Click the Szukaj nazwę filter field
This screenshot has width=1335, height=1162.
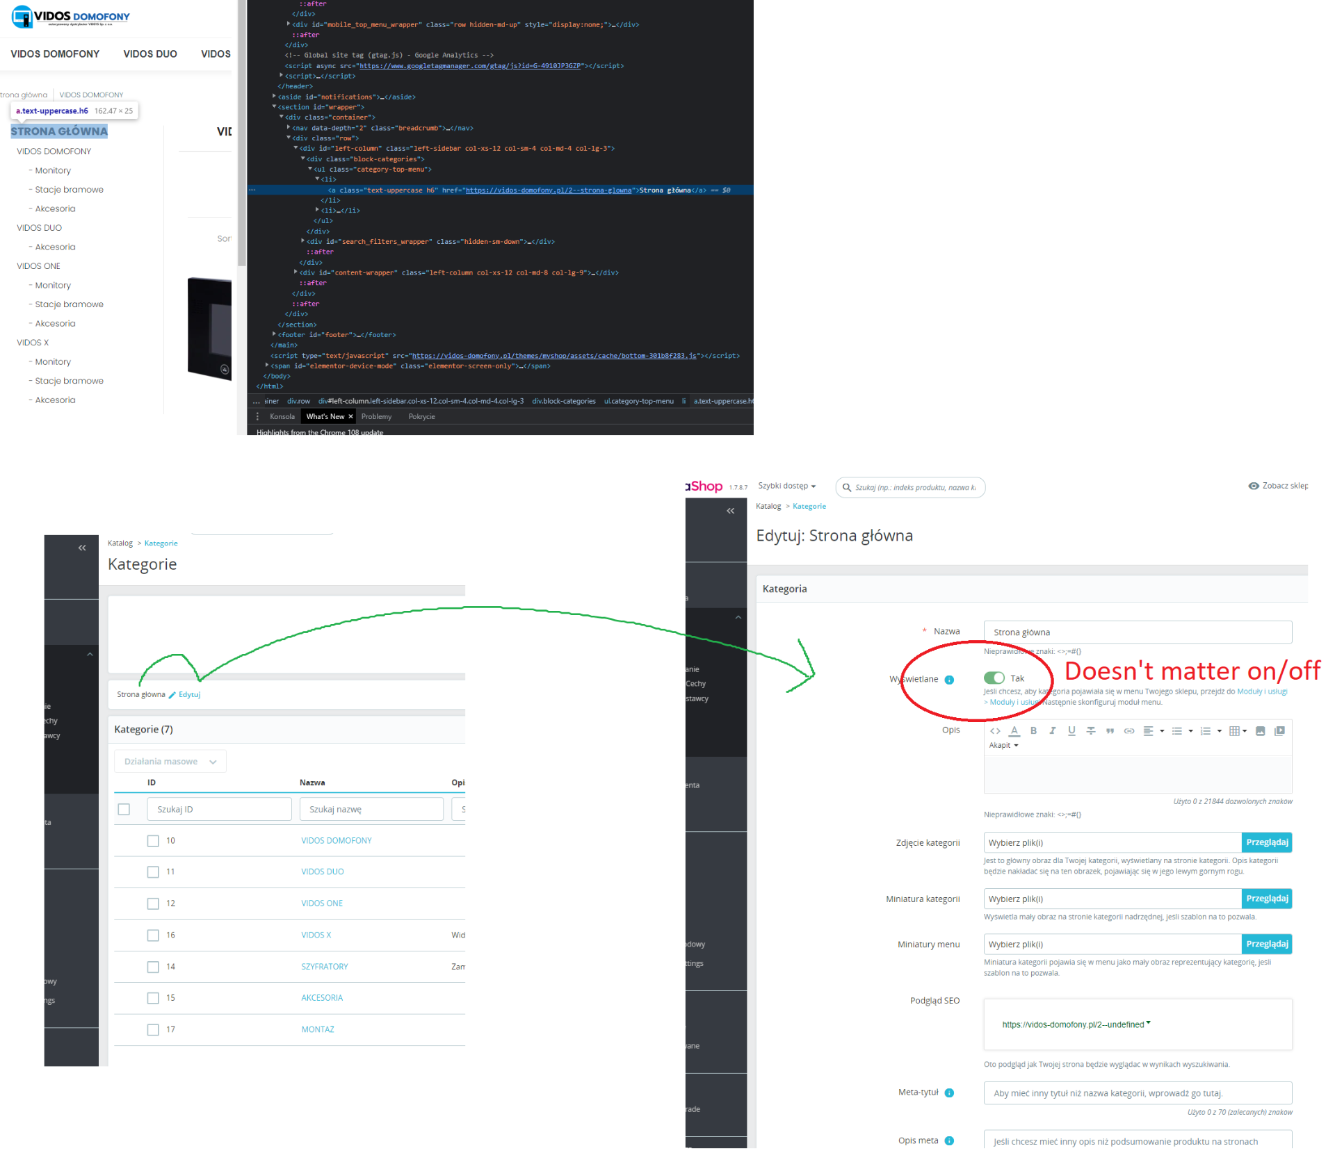point(371,810)
